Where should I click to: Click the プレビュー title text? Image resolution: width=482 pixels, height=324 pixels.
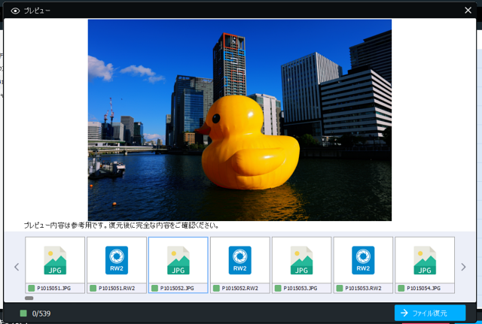tap(37, 11)
